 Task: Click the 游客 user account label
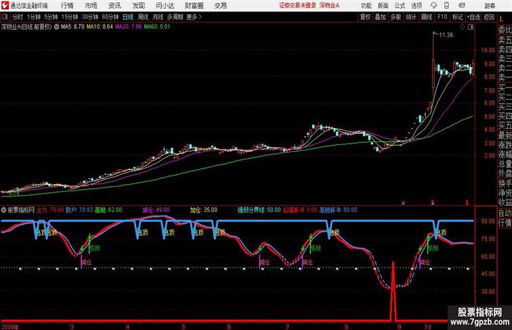pos(490,5)
